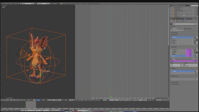
Task: Click the Dope Sheet editor type icon
Action: pos(77,100)
